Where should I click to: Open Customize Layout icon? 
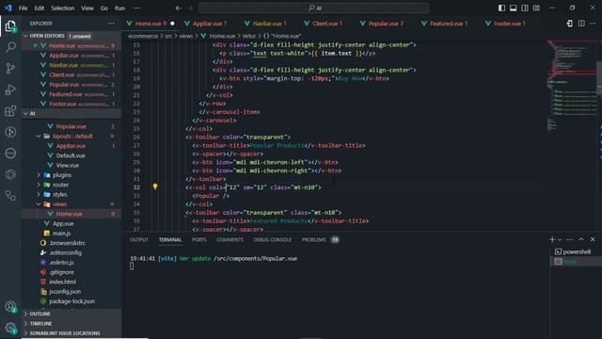(537, 8)
